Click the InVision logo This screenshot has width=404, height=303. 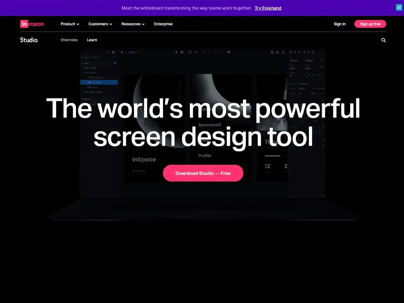pos(32,24)
